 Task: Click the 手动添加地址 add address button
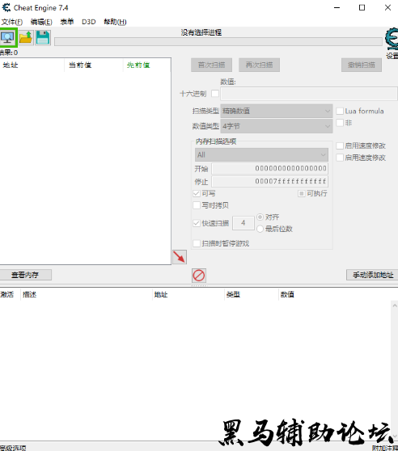372,275
